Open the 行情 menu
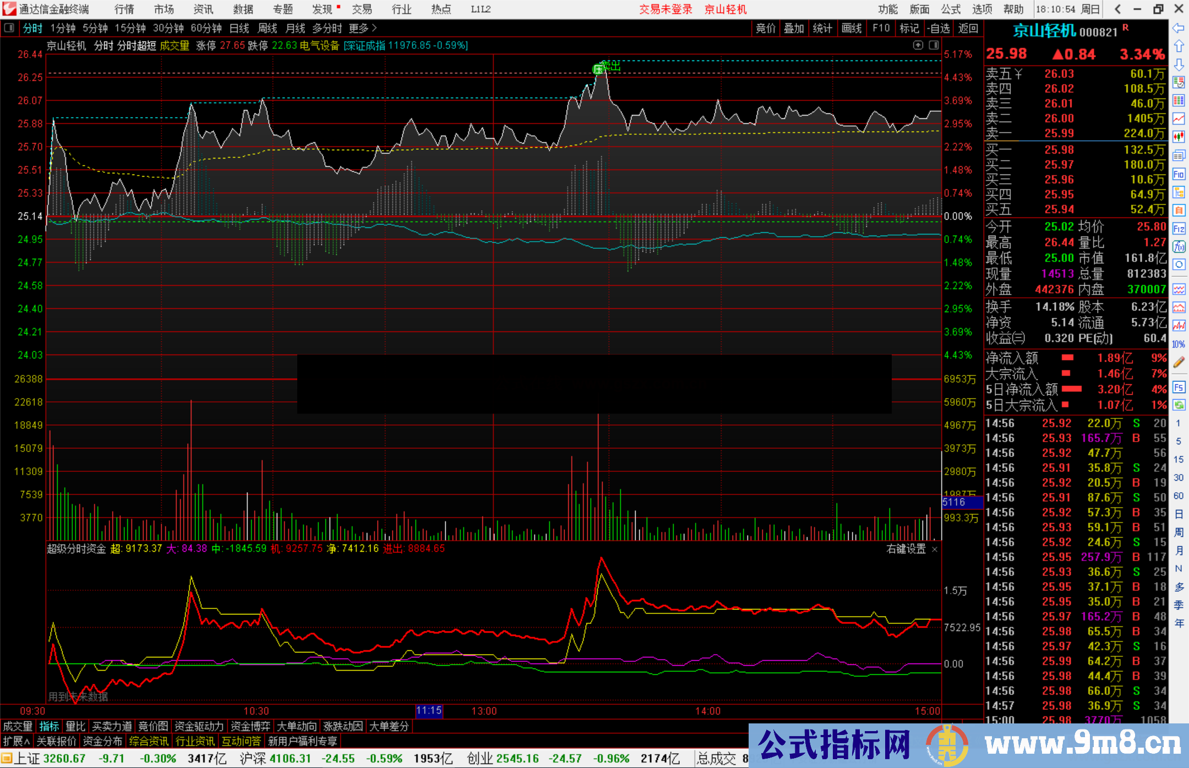 pos(124,9)
